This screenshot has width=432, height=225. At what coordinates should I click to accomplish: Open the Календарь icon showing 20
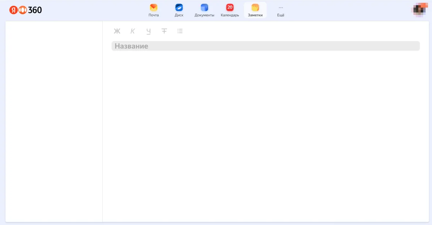point(230,8)
